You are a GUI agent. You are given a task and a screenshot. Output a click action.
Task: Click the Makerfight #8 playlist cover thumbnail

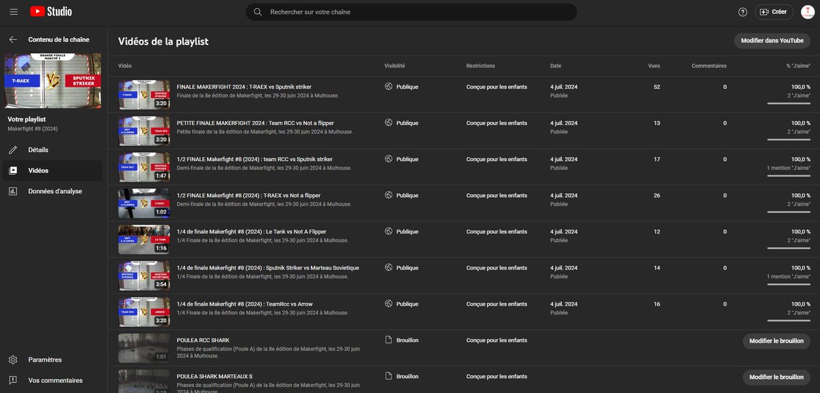point(54,80)
